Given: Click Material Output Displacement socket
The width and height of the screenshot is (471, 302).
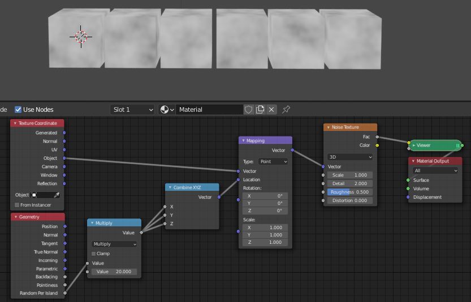Looking at the screenshot, I should tap(408, 197).
